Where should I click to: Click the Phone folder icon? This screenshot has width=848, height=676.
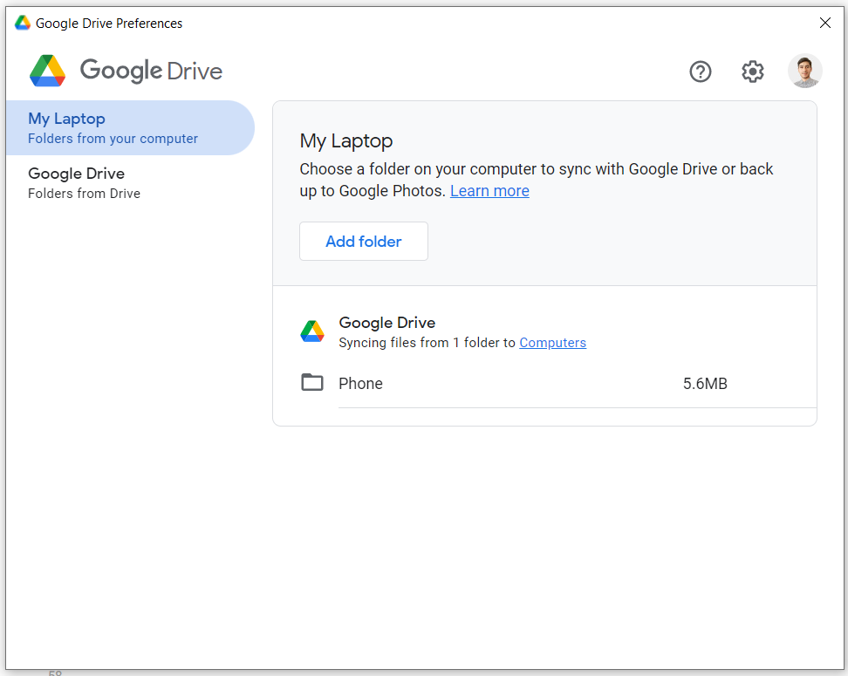tap(312, 382)
